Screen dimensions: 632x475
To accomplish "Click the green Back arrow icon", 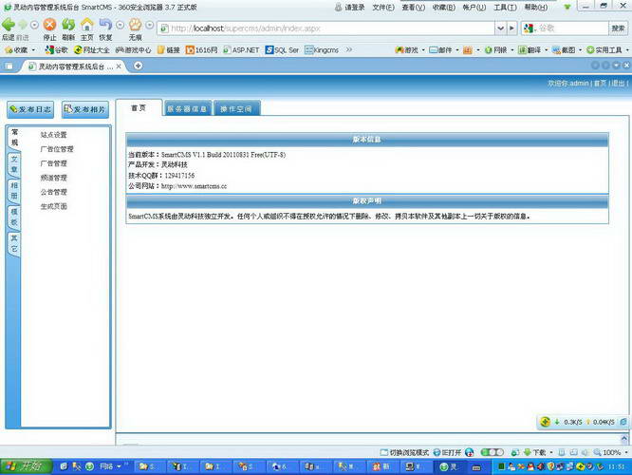I will point(9,25).
